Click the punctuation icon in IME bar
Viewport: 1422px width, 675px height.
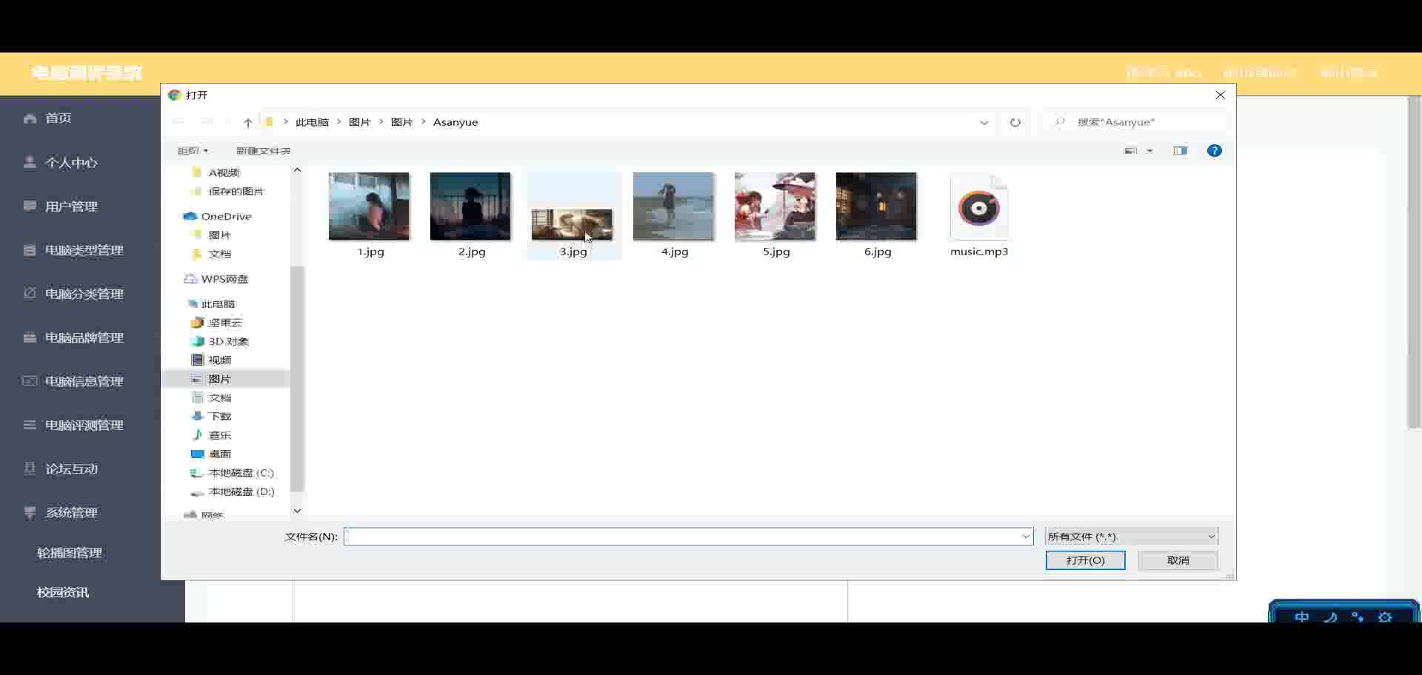[x=1358, y=617]
